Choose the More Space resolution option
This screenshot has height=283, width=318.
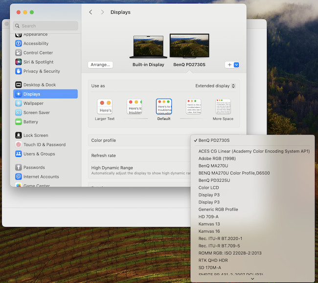coord(223,110)
